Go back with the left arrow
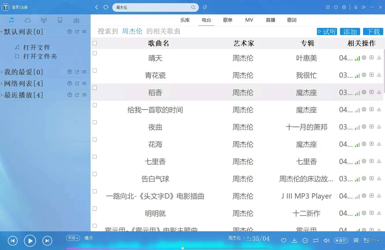The width and height of the screenshot is (385, 250). pos(97,7)
